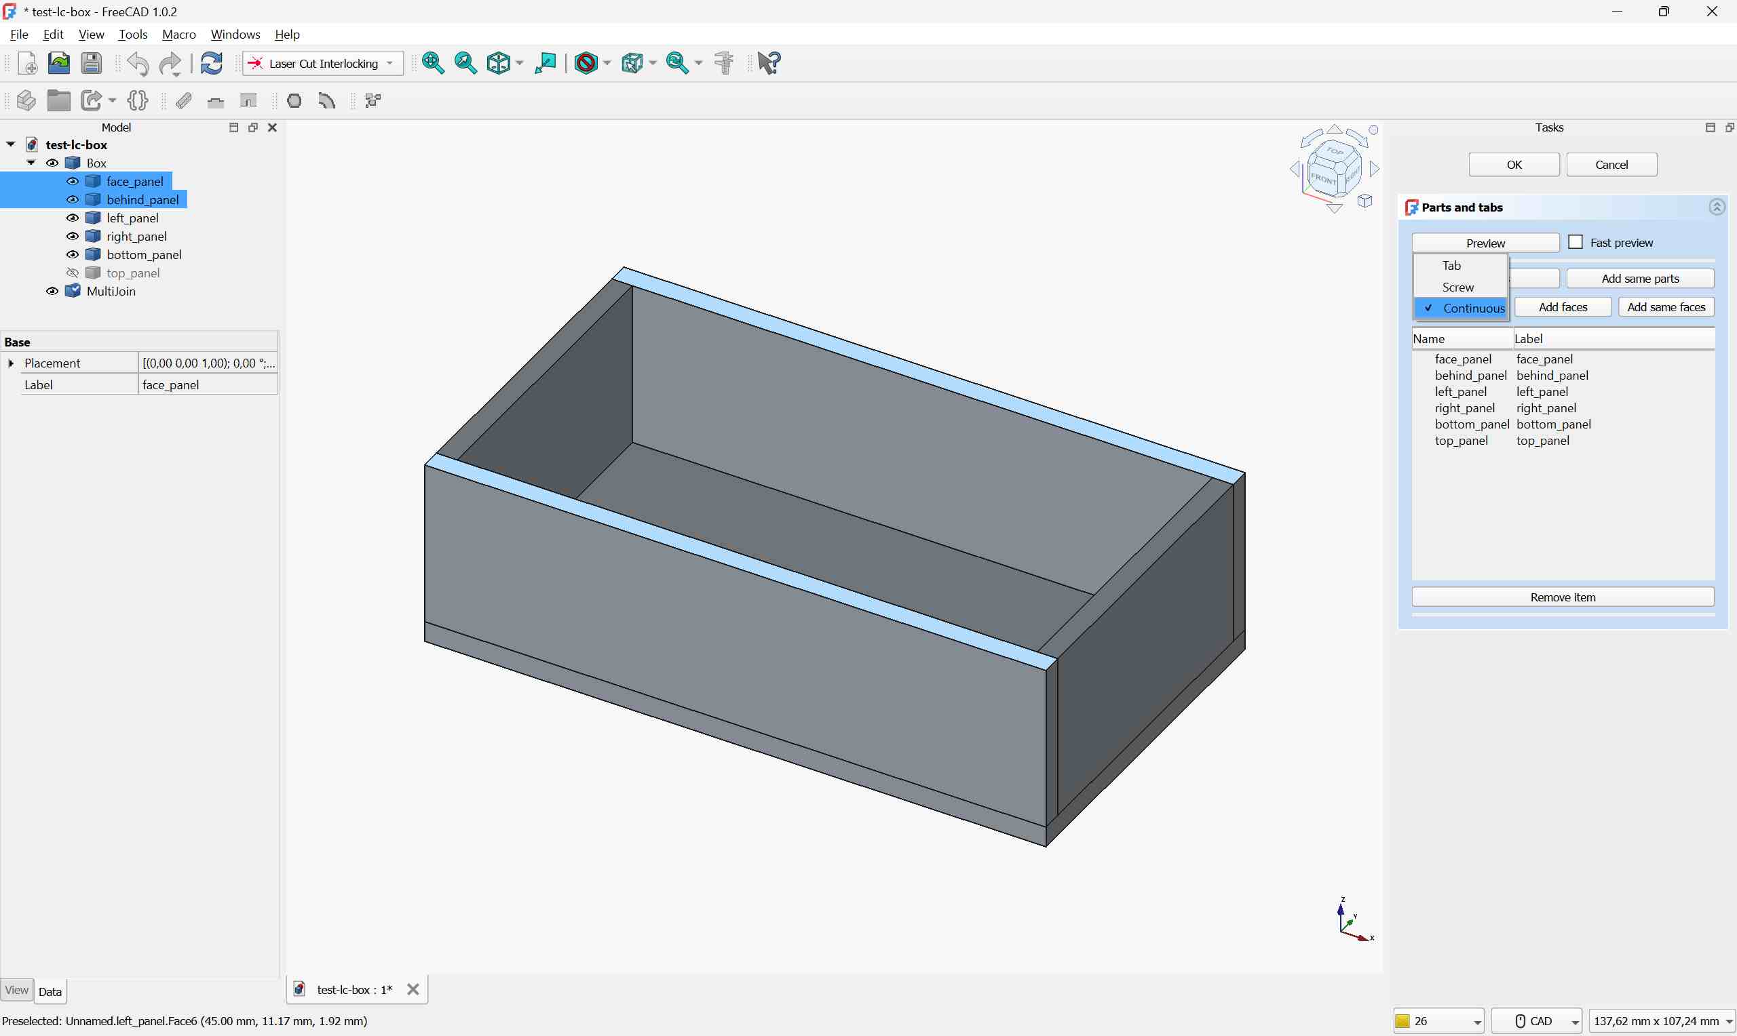Screen dimensions: 1737x1036
Task: Hide left_panel using its eye icon
Action: point(73,218)
